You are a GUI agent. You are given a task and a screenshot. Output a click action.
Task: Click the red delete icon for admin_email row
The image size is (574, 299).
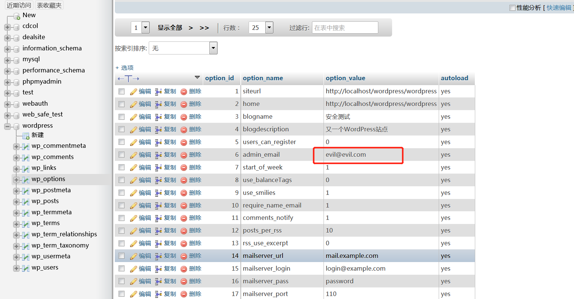coord(184,155)
